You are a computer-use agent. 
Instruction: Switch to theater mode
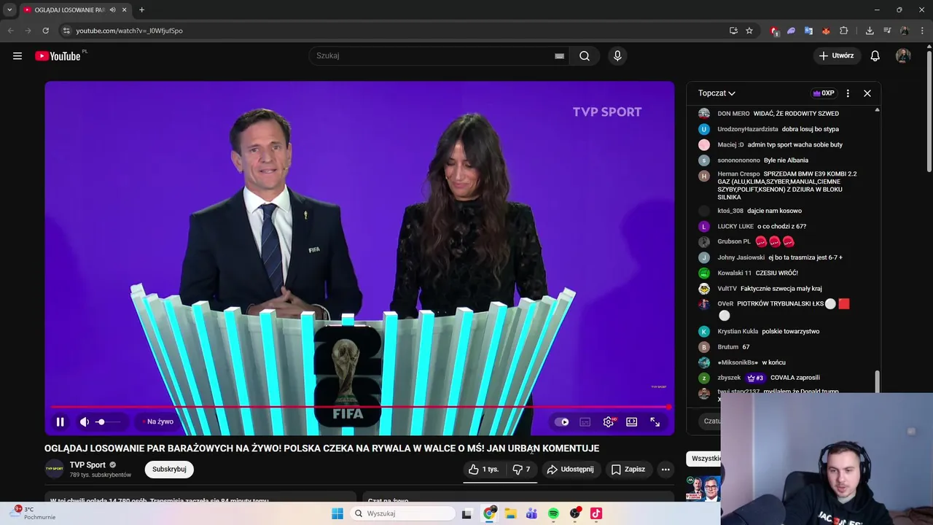[x=632, y=421]
